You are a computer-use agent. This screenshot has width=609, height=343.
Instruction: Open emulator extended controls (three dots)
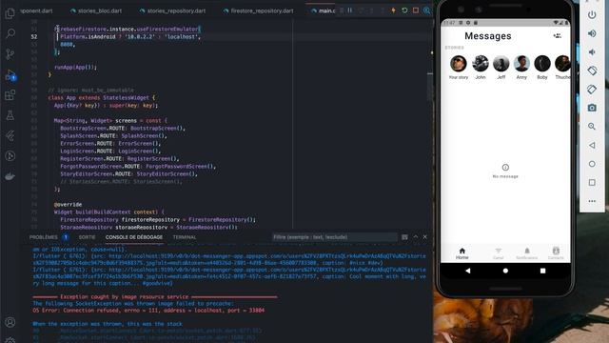592,201
